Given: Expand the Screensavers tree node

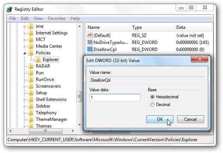Looking at the screenshot, I should tap(24, 86).
